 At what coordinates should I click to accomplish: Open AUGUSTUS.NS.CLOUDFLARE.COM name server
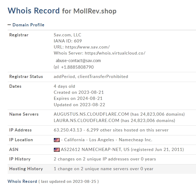click(91, 114)
